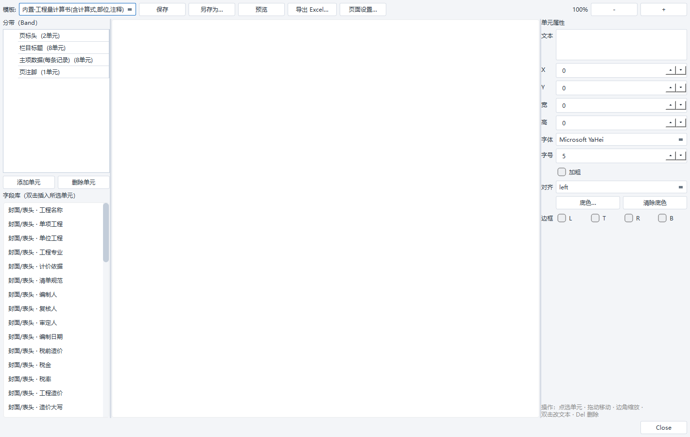Click the 删除单元 button
The image size is (690, 437).
(x=84, y=182)
